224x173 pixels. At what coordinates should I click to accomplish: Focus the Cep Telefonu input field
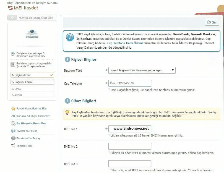(x=130, y=83)
